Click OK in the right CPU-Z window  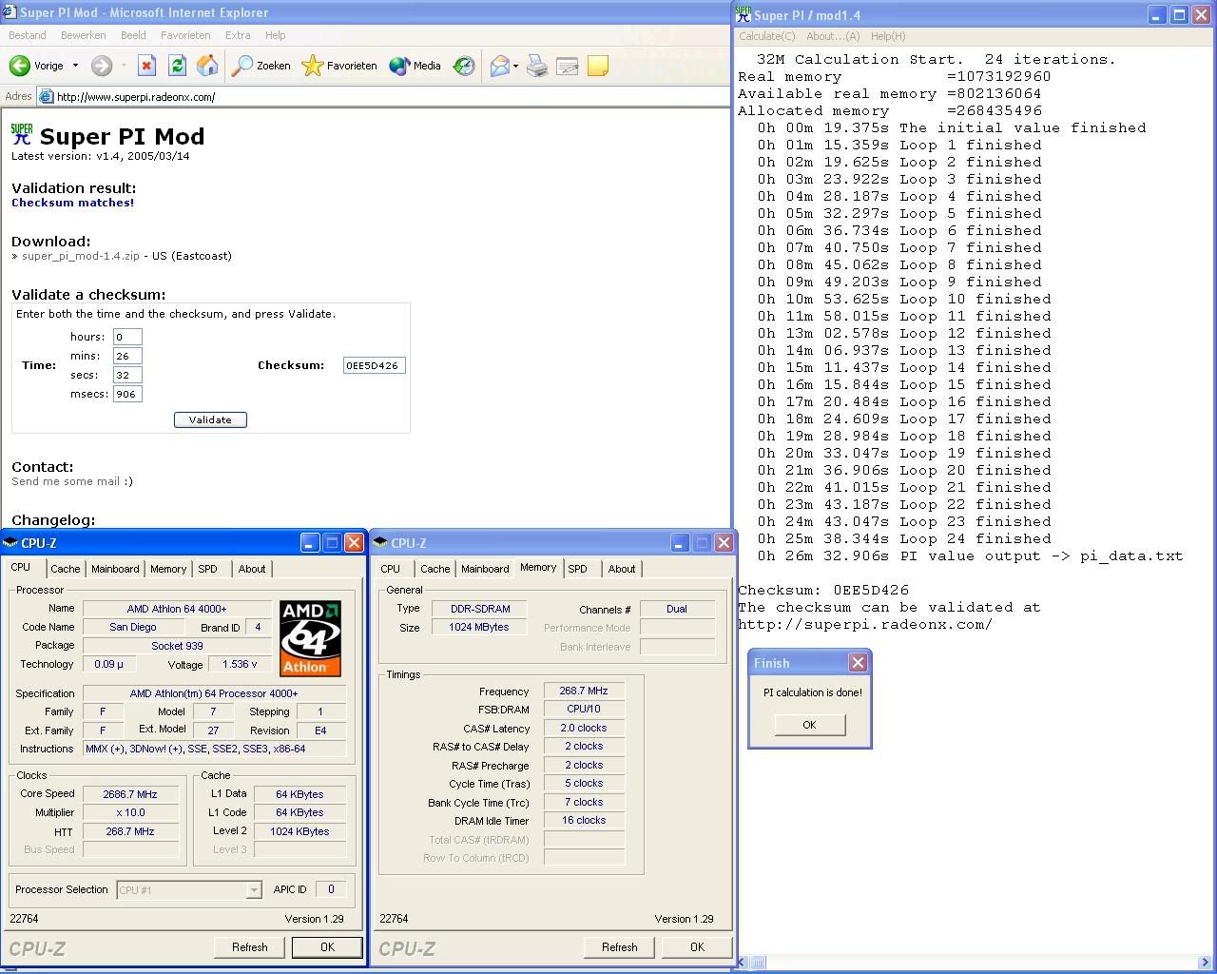pos(697,947)
